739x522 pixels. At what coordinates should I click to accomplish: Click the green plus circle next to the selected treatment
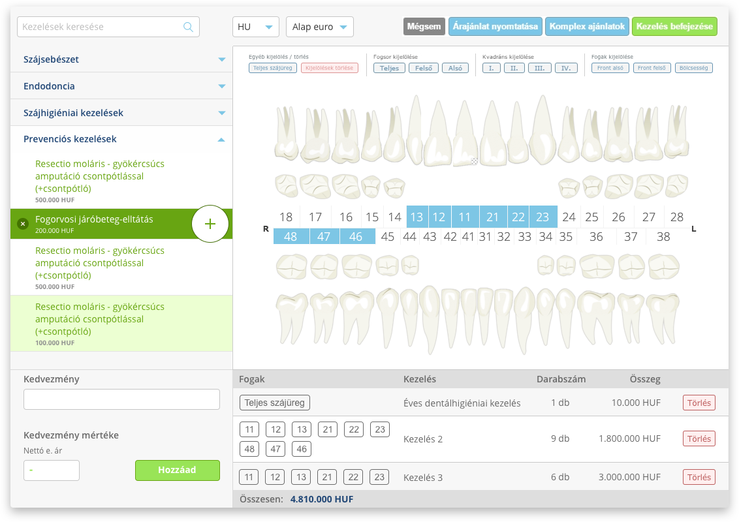pyautogui.click(x=210, y=223)
